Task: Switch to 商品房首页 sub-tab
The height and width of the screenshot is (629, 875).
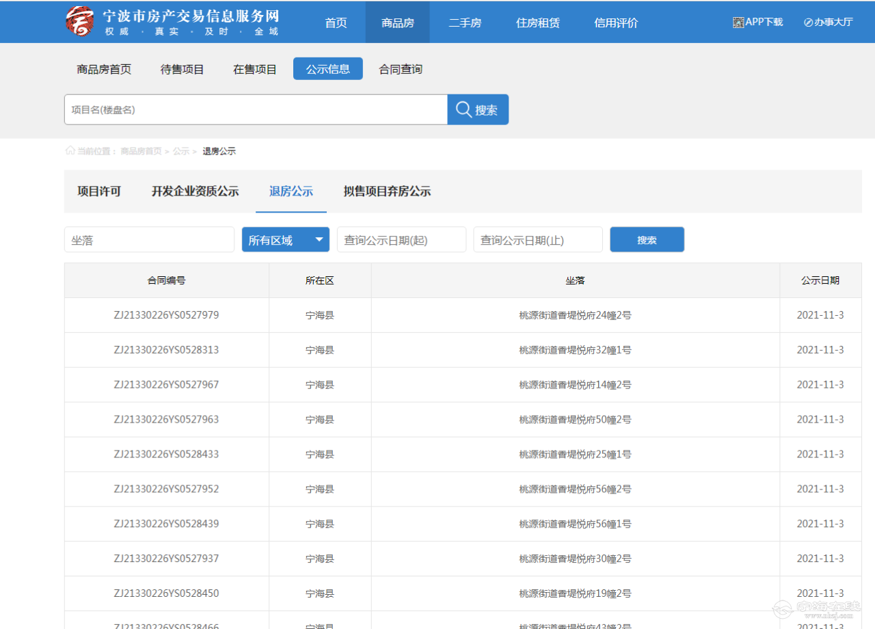Action: (x=104, y=69)
